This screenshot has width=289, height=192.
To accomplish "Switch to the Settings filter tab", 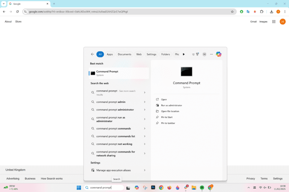I will (x=151, y=54).
